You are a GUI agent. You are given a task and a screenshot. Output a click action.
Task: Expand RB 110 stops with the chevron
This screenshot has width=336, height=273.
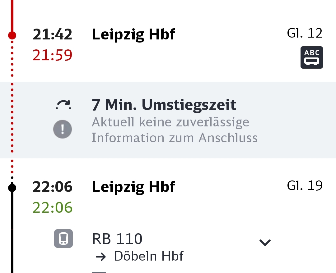tap(265, 242)
